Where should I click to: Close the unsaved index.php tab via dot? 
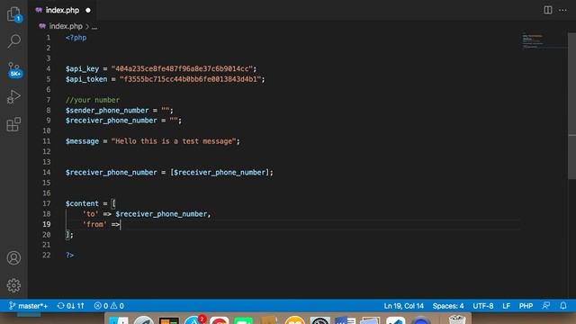88,10
